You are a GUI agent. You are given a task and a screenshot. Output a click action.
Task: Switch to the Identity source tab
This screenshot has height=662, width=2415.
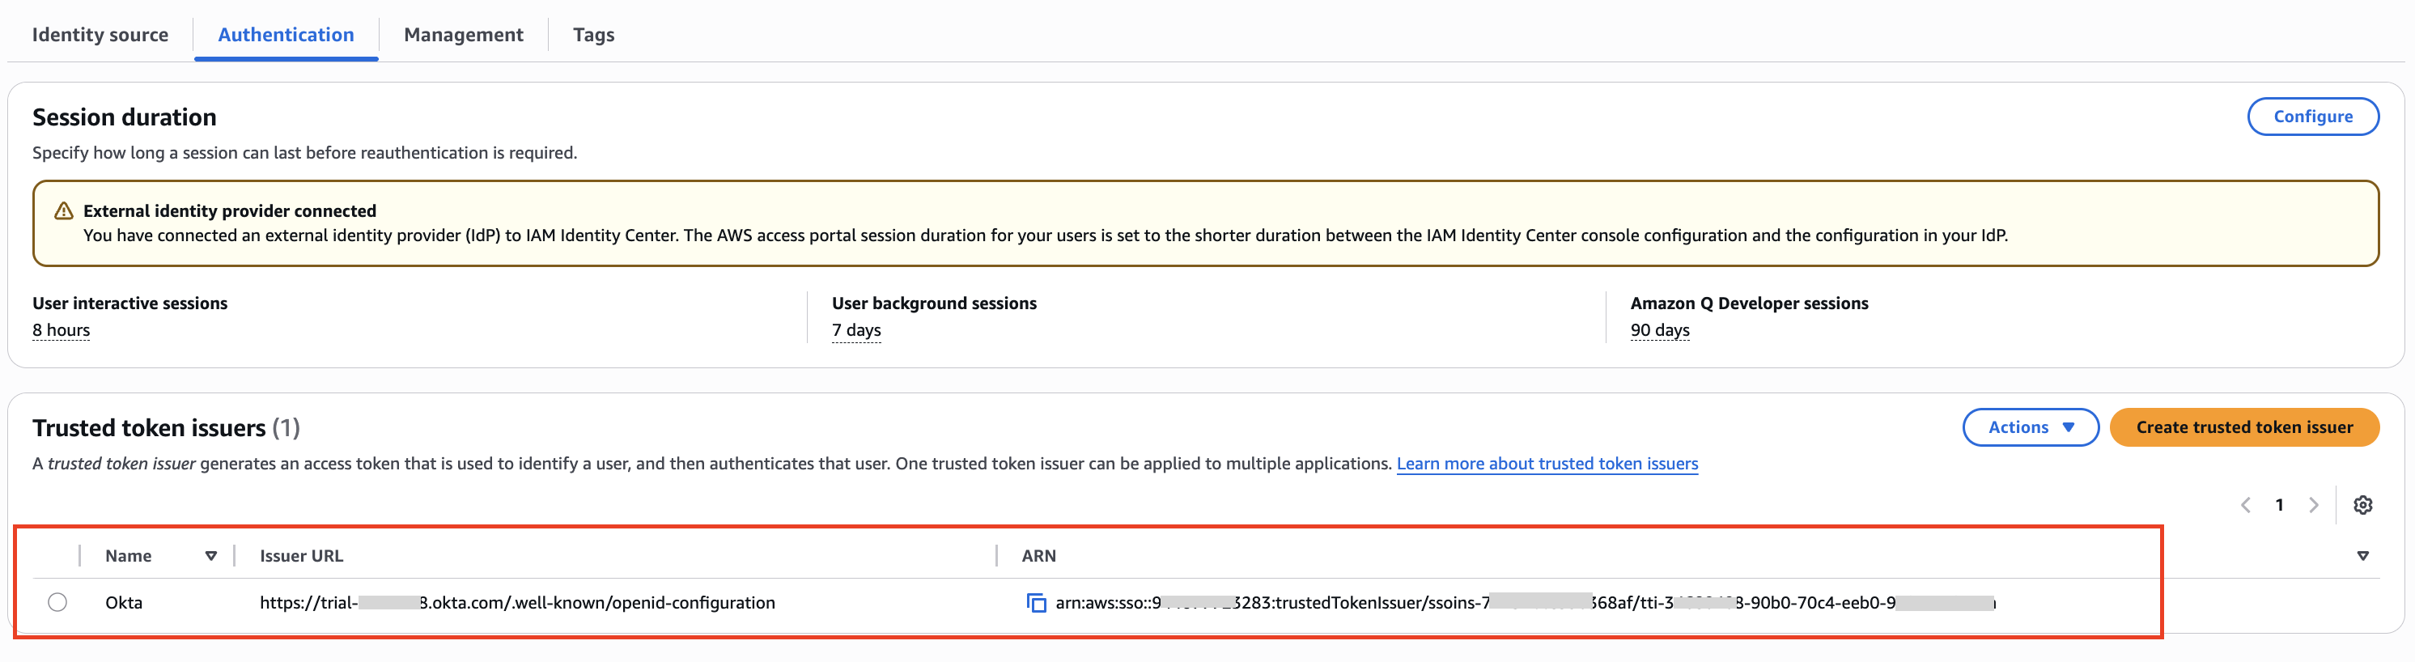(100, 35)
